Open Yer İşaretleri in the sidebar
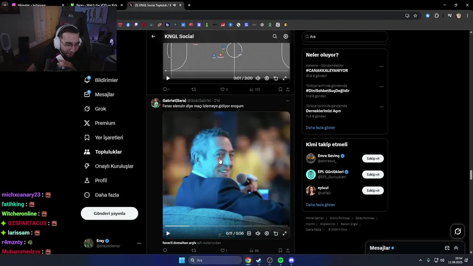 [104, 137]
